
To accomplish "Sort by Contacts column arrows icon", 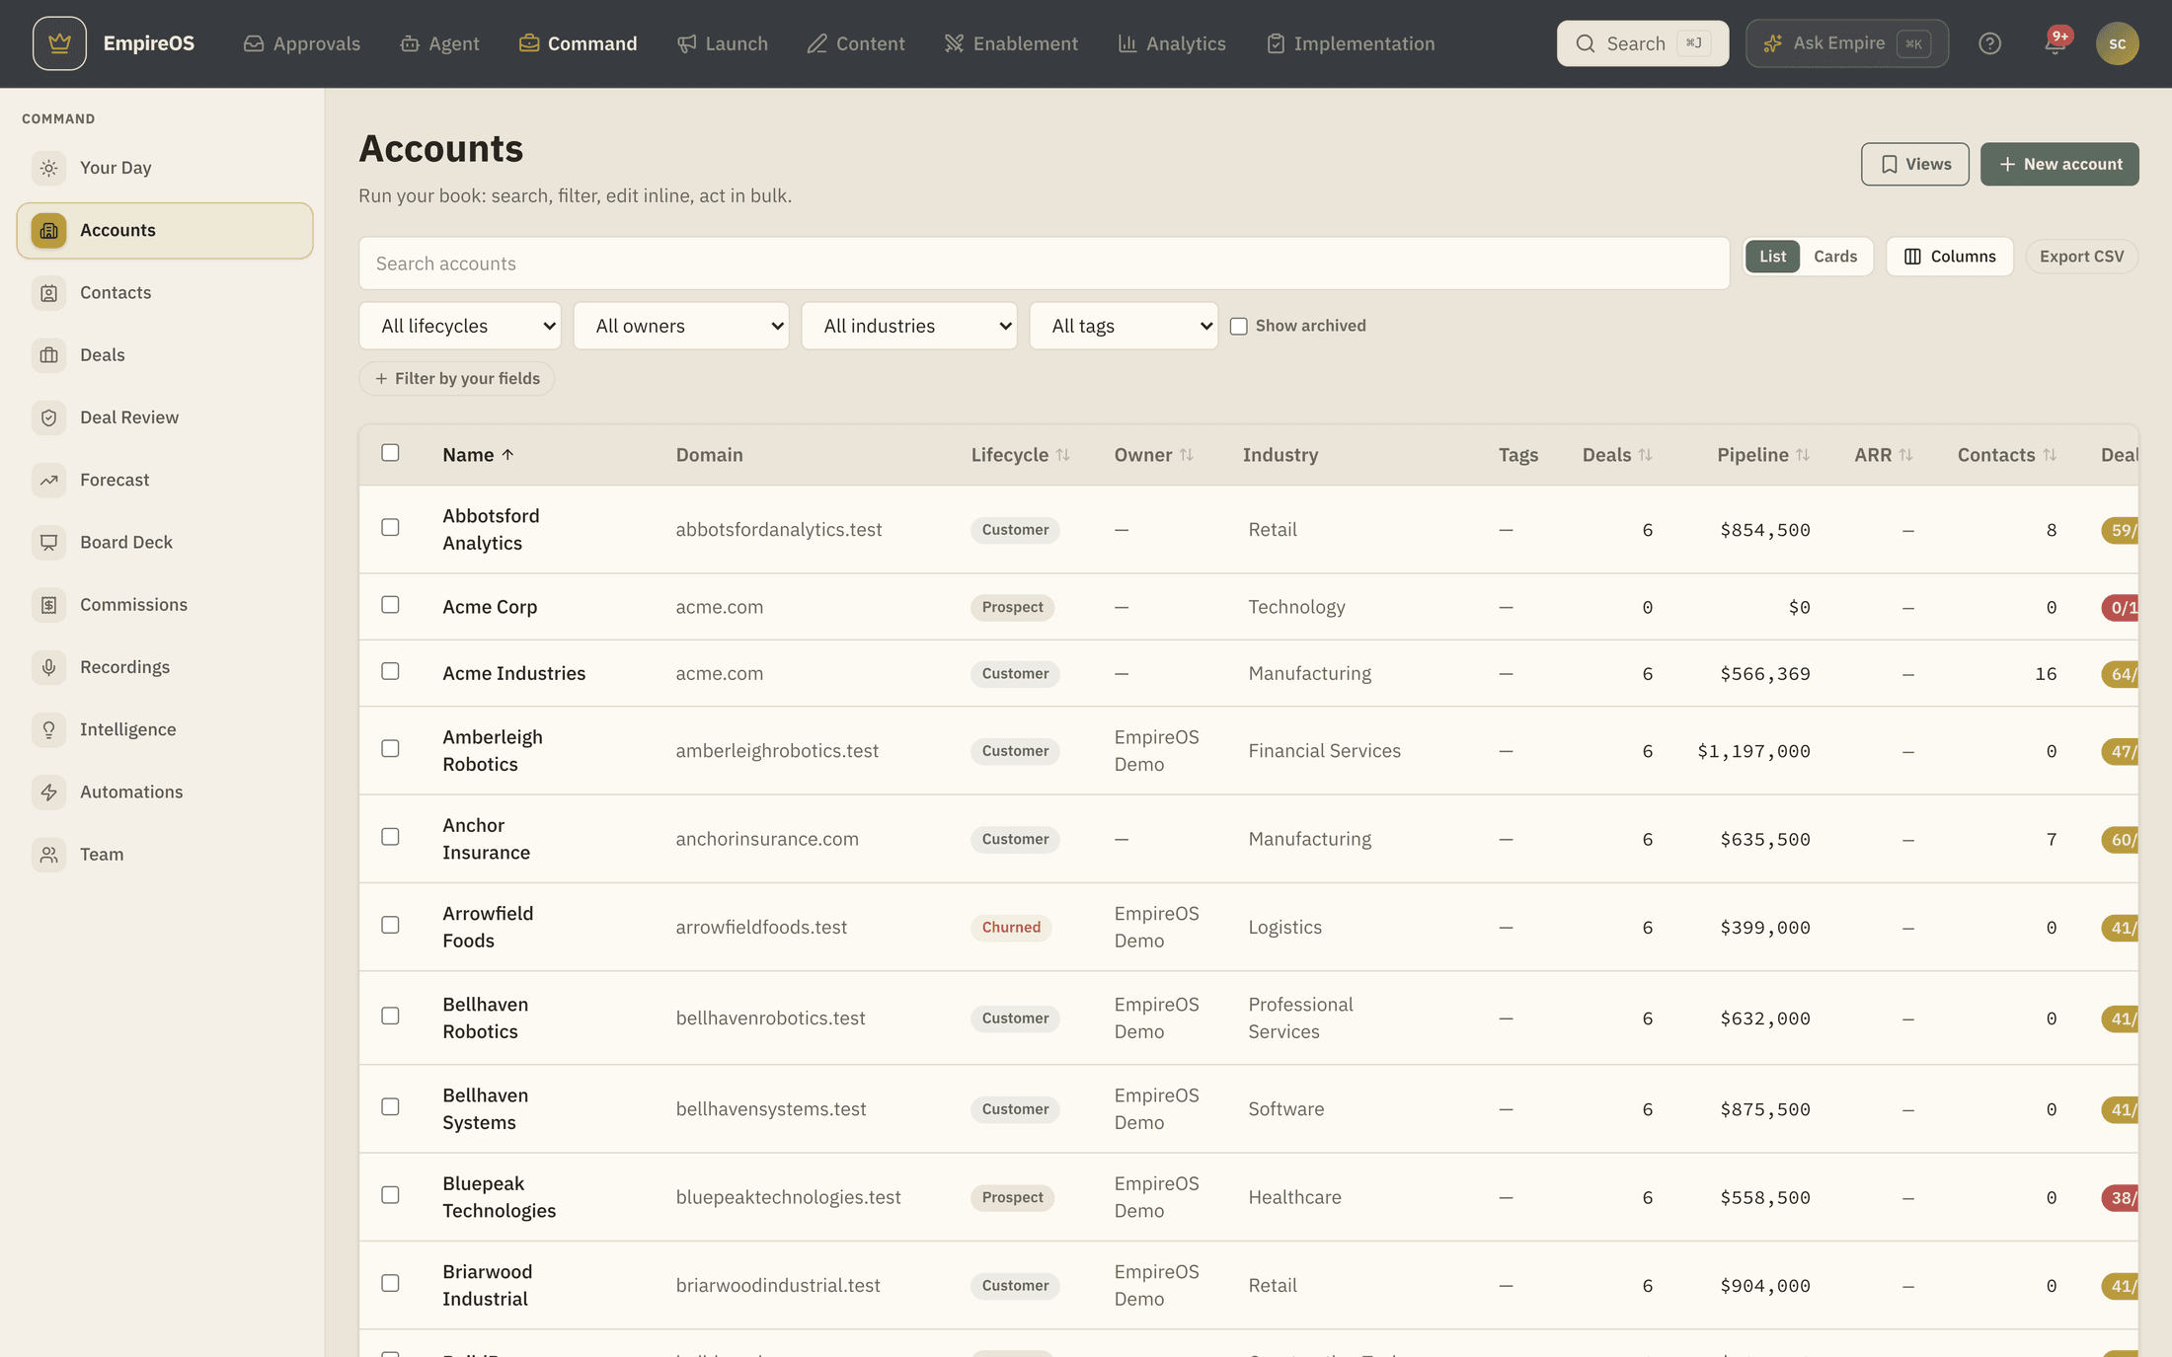I will pyautogui.click(x=2050, y=455).
